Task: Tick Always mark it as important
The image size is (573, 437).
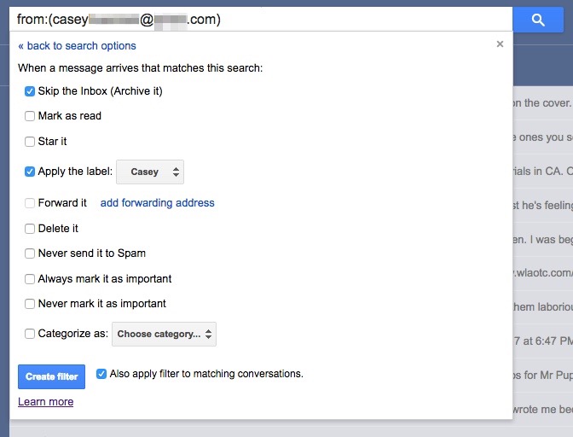Action: pos(30,279)
